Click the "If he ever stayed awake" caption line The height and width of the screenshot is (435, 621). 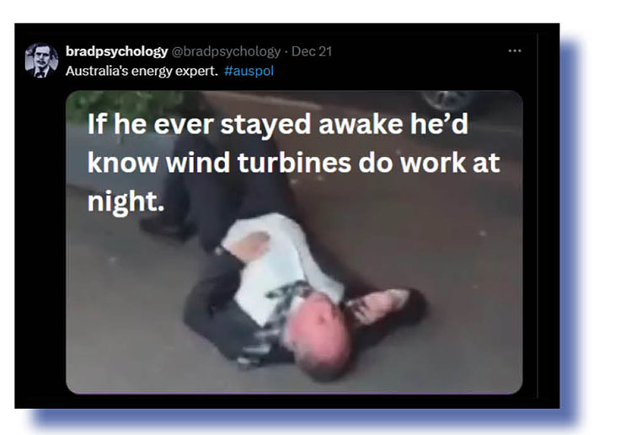(278, 124)
